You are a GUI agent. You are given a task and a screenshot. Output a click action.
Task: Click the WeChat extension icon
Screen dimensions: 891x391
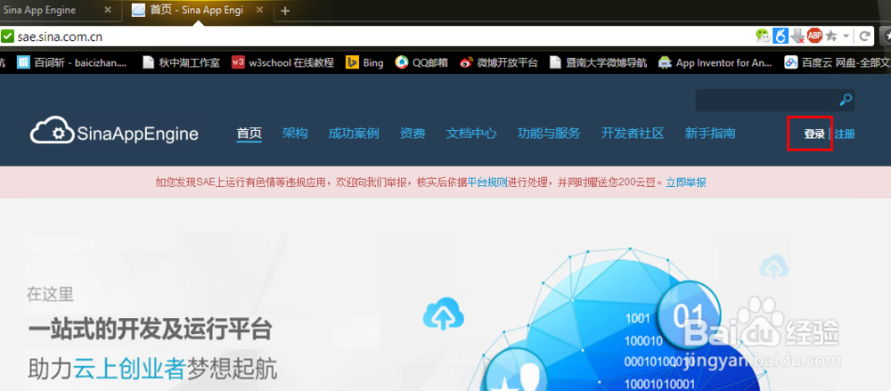(x=763, y=36)
